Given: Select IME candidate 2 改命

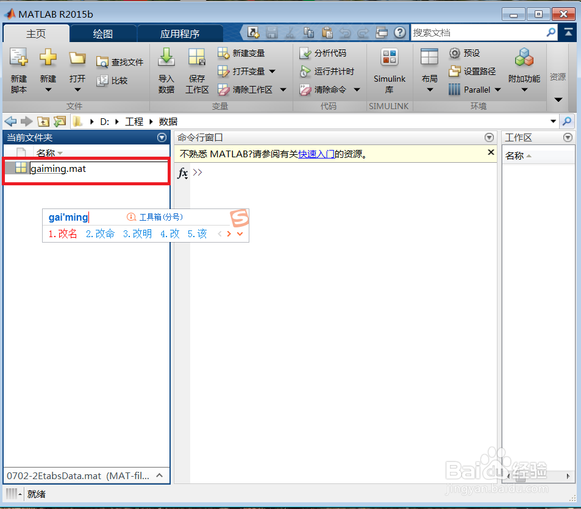Looking at the screenshot, I should point(100,233).
